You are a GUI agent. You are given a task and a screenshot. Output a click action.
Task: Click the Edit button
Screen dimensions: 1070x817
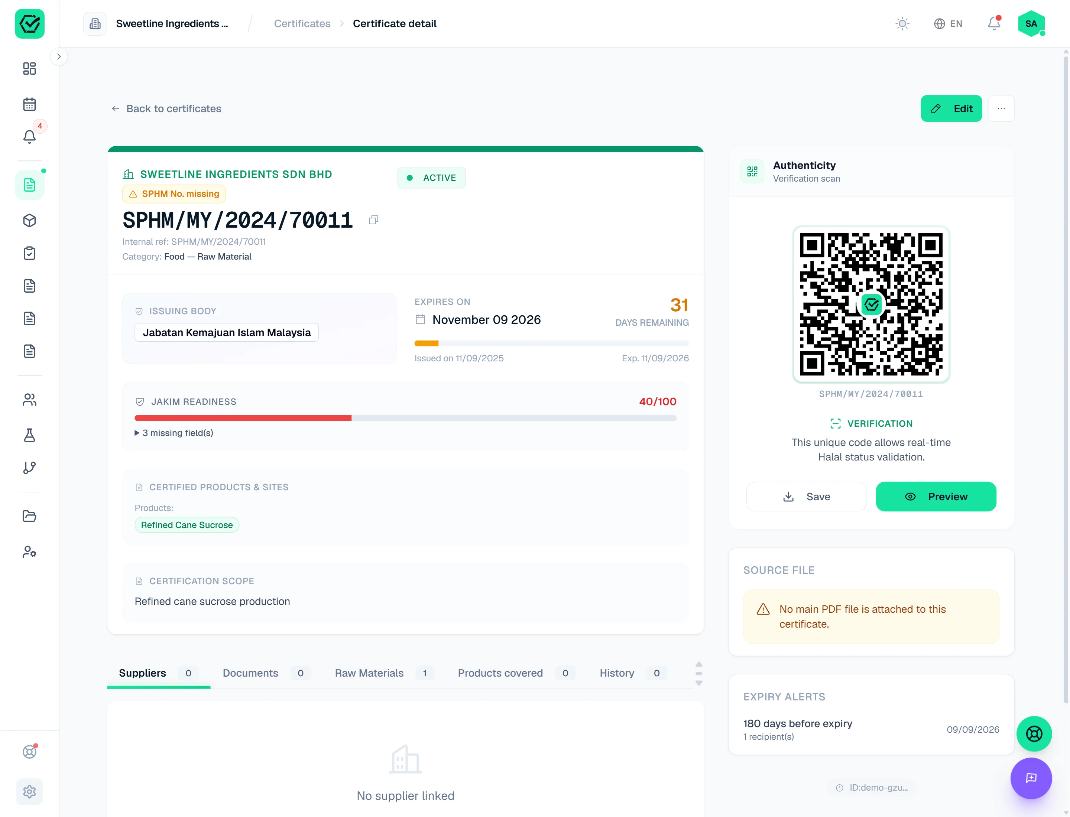951,108
